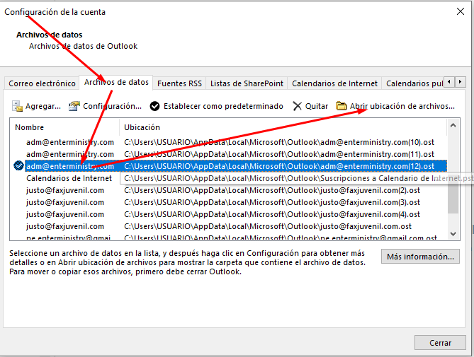Click the Establecer como predeterminado checkmark icon
474x357 pixels.
pos(154,106)
